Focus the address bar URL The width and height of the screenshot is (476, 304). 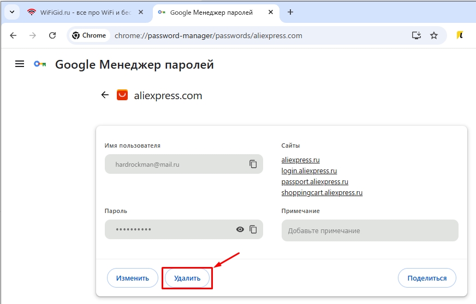pos(209,36)
